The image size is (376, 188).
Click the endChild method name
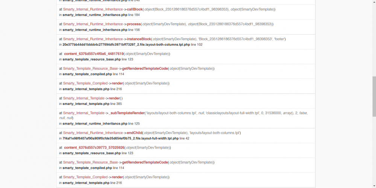tap(135, 133)
